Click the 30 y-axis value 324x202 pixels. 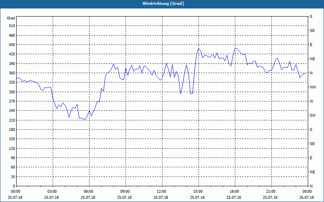13,177
